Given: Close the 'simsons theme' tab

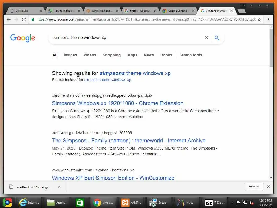Looking at the screenshot, I should pyautogui.click(x=232, y=11).
